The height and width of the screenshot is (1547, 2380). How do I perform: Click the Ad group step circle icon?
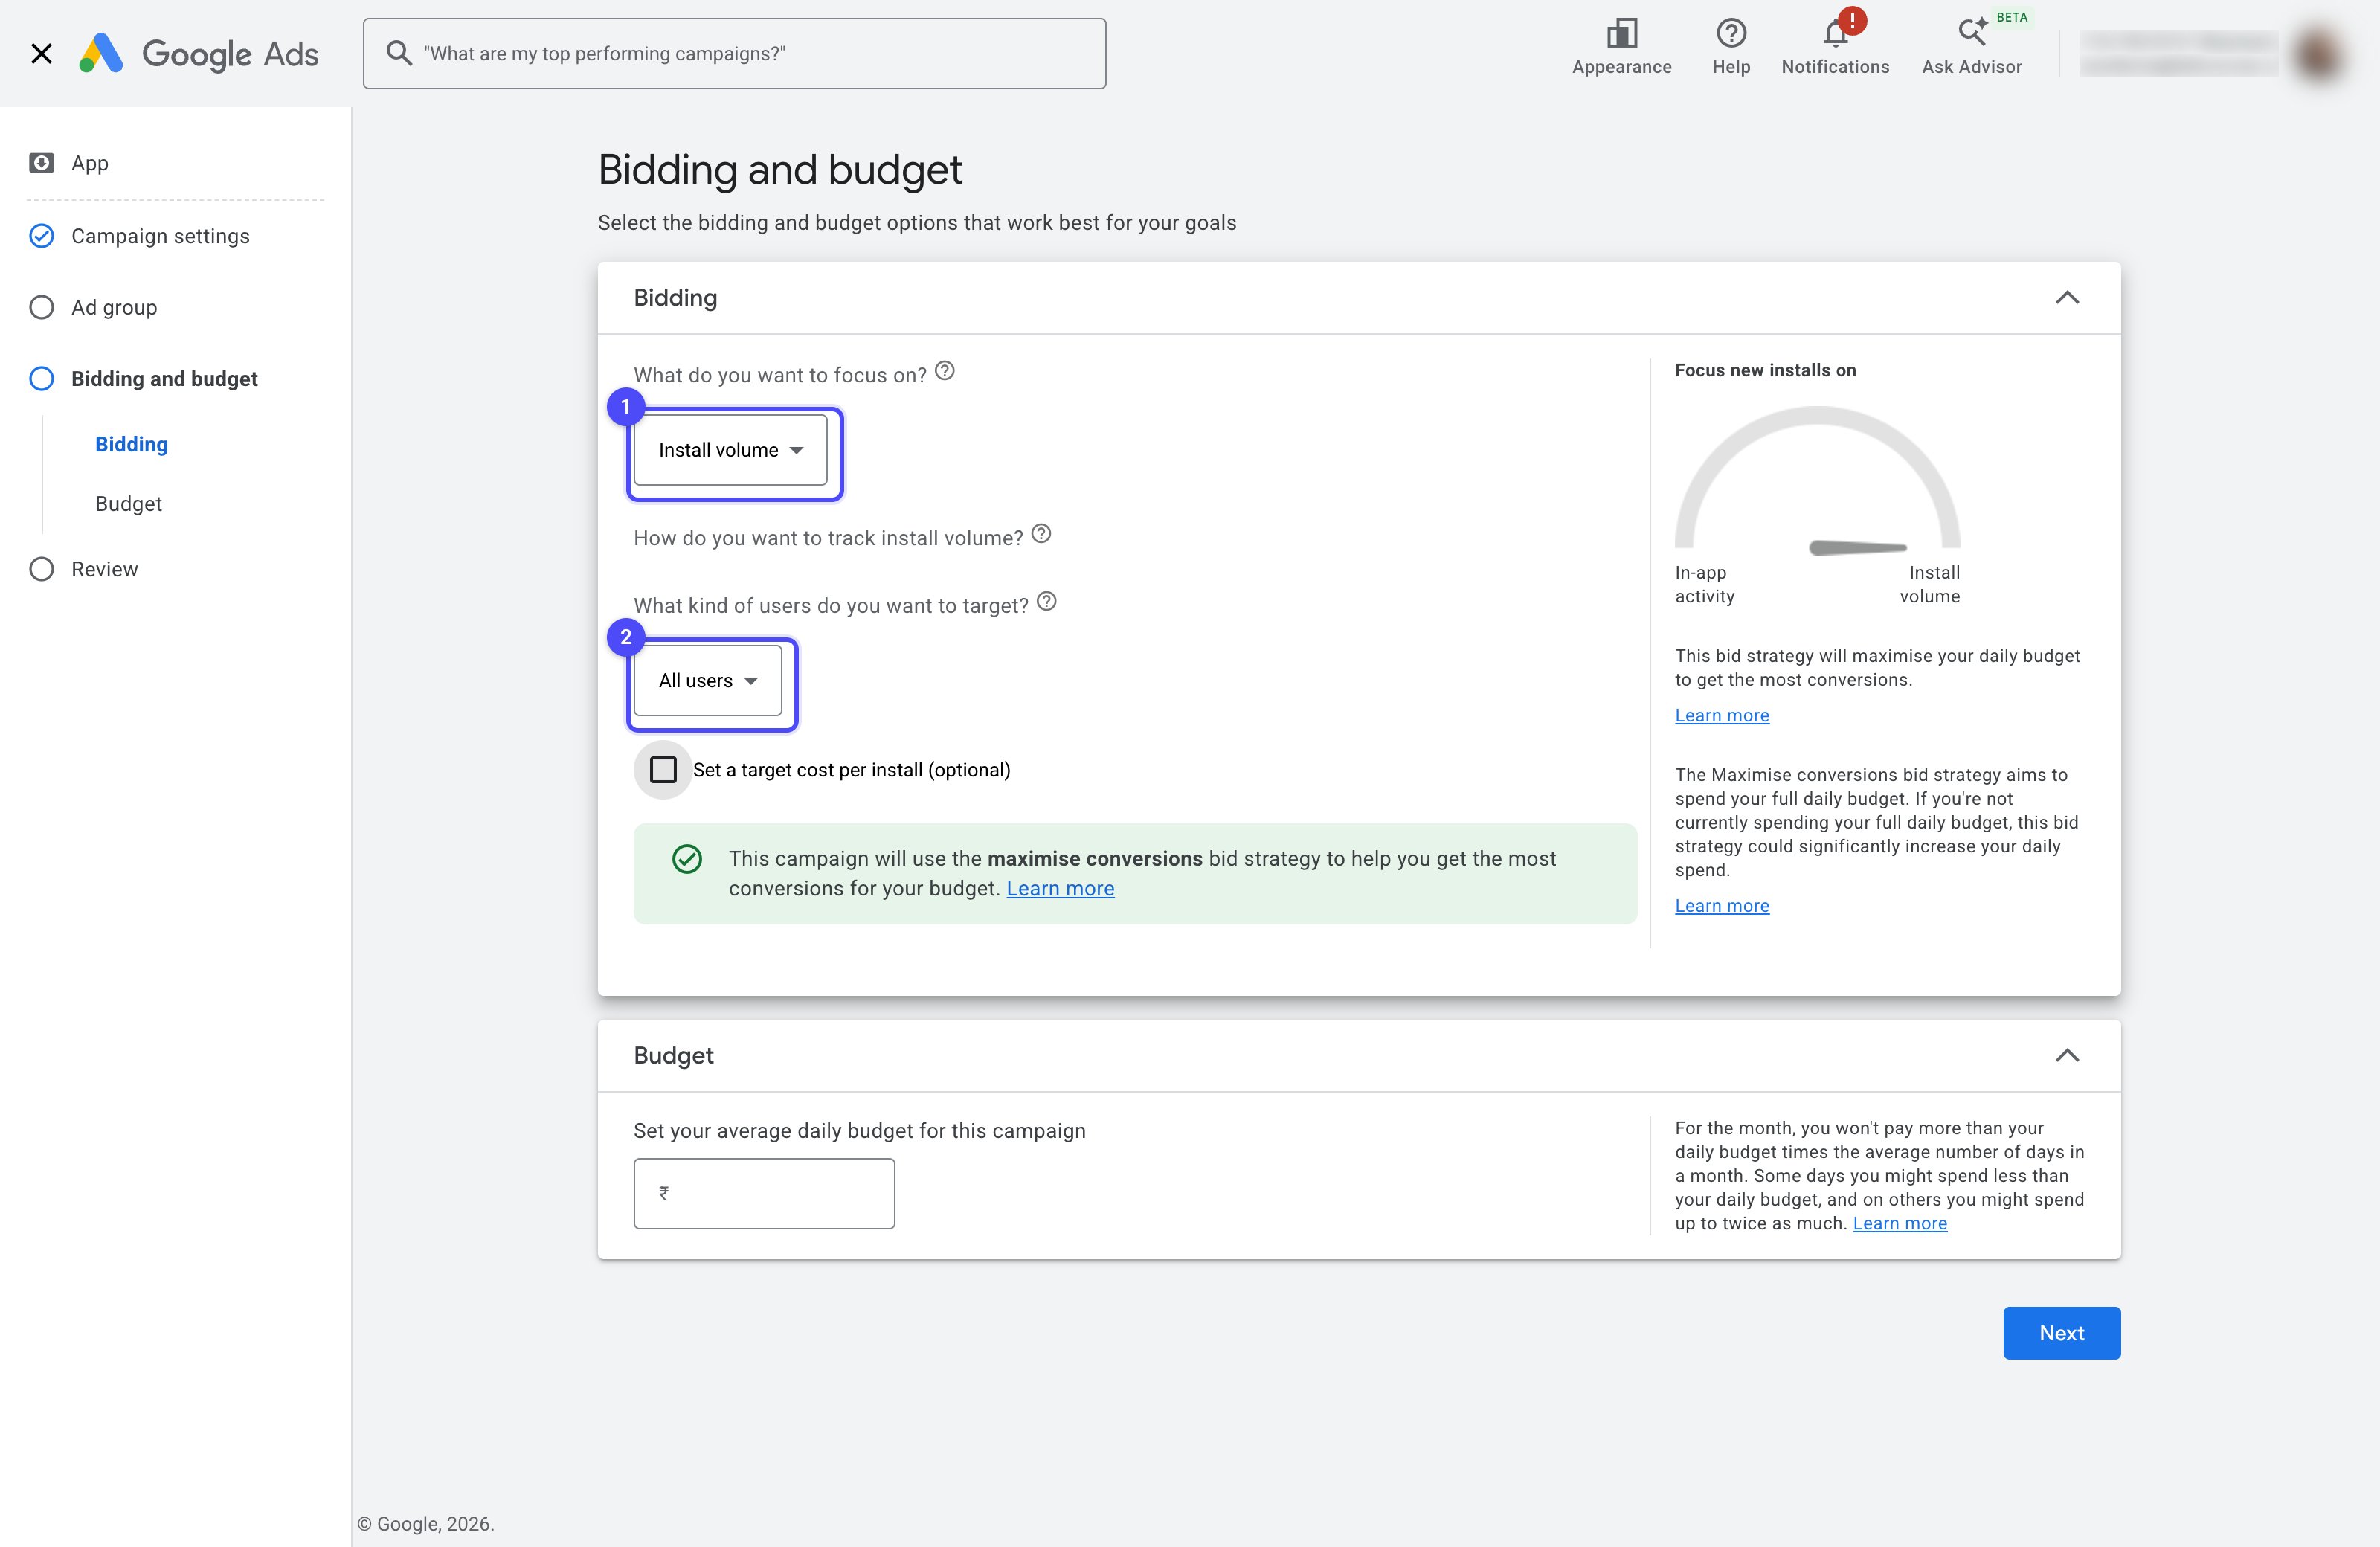pyautogui.click(x=41, y=307)
